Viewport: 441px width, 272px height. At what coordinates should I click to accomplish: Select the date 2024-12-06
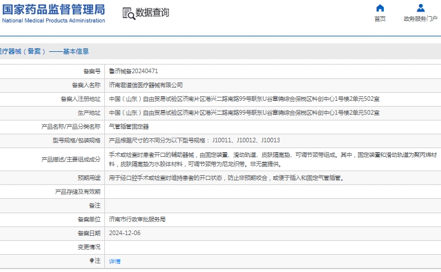click(x=125, y=233)
